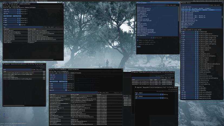The width and height of the screenshot is (224, 126).
Task: Increase Player Velocity X value
Action: tap(20, 18)
